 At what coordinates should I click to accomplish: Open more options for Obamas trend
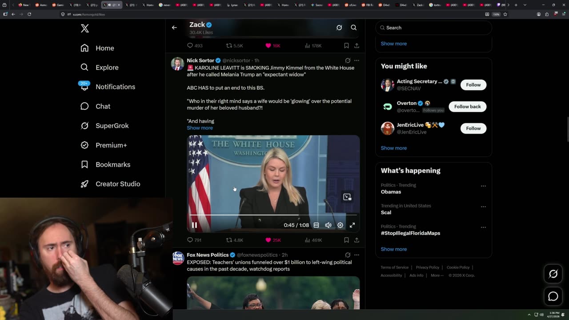(x=483, y=186)
